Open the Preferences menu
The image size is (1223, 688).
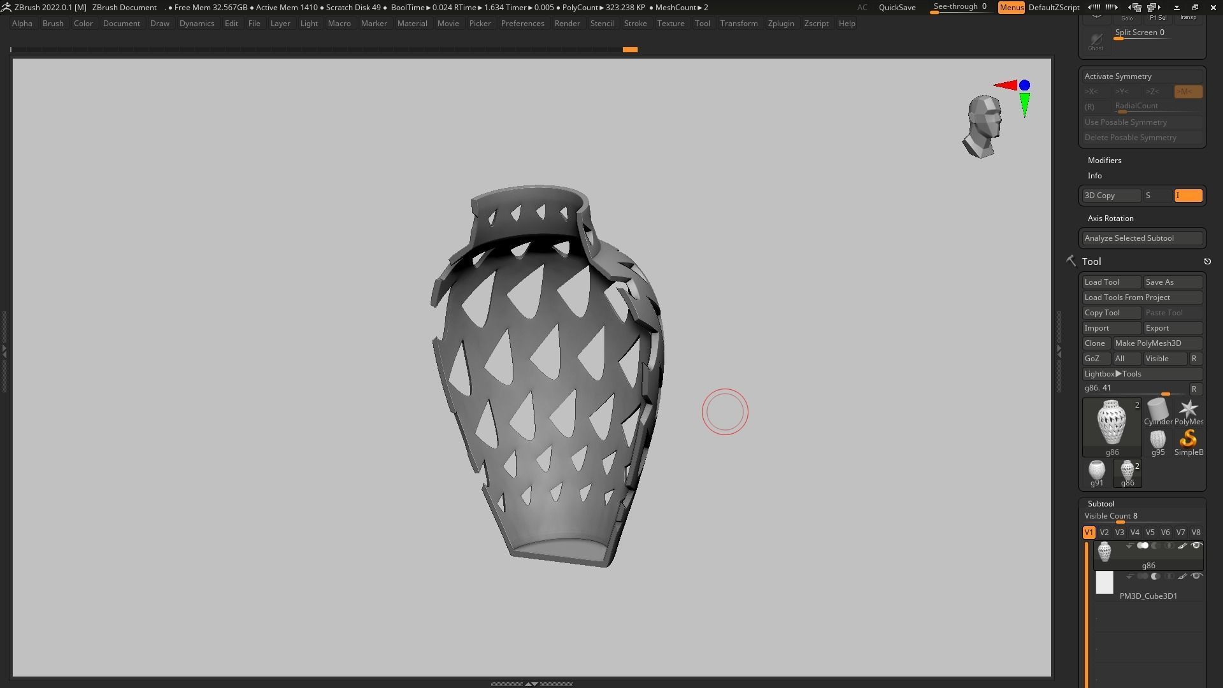(522, 24)
